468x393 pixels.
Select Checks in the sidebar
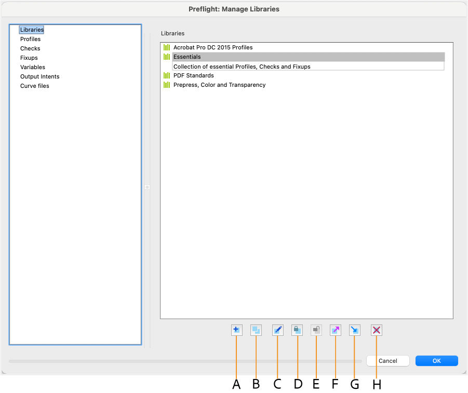pyautogui.click(x=30, y=48)
